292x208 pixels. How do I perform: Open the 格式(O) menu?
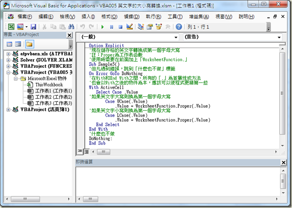pos(109,17)
